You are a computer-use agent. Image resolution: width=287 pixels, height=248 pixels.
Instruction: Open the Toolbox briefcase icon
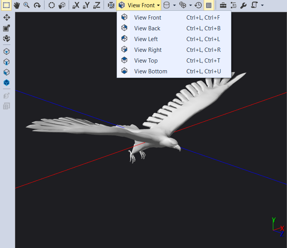223,5
